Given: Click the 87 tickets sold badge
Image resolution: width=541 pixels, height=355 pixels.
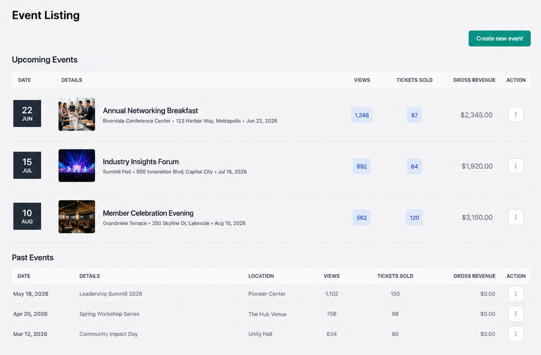Looking at the screenshot, I should click(414, 115).
